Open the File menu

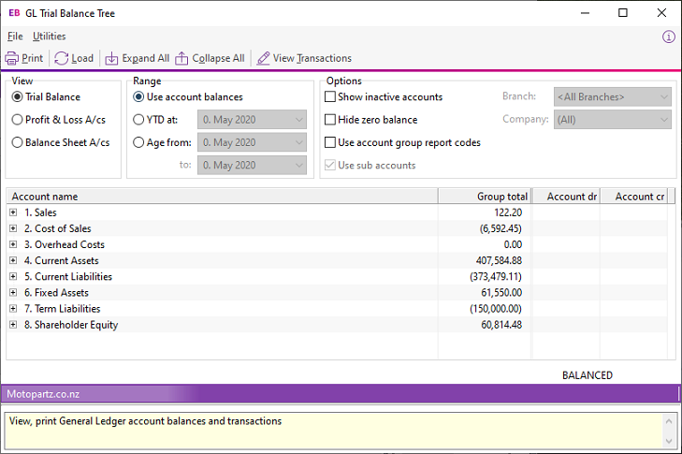click(15, 37)
